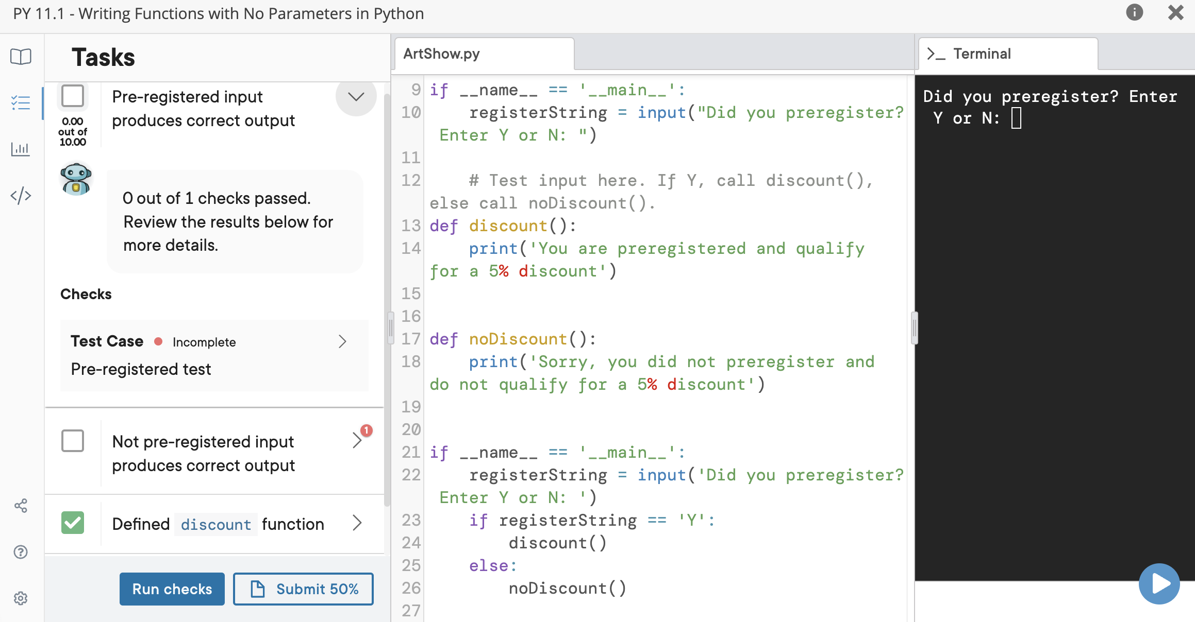Uncheck the Defined discount function checkbox
Screen dimensions: 1195x622
click(73, 523)
